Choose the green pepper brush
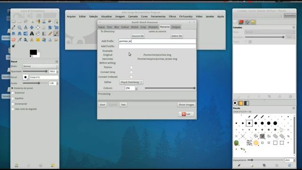This screenshot has height=170, width=302. click(236, 143)
